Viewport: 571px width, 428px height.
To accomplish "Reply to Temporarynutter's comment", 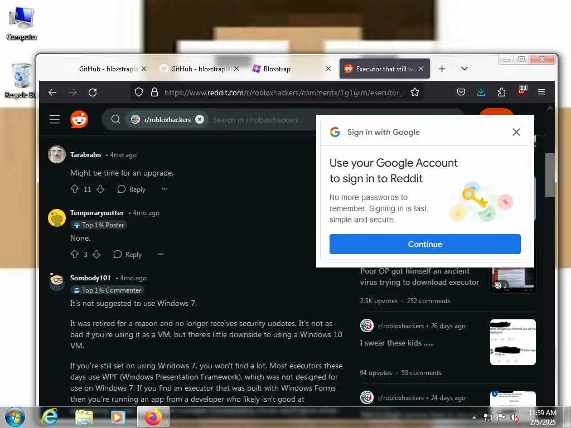I will 128,254.
